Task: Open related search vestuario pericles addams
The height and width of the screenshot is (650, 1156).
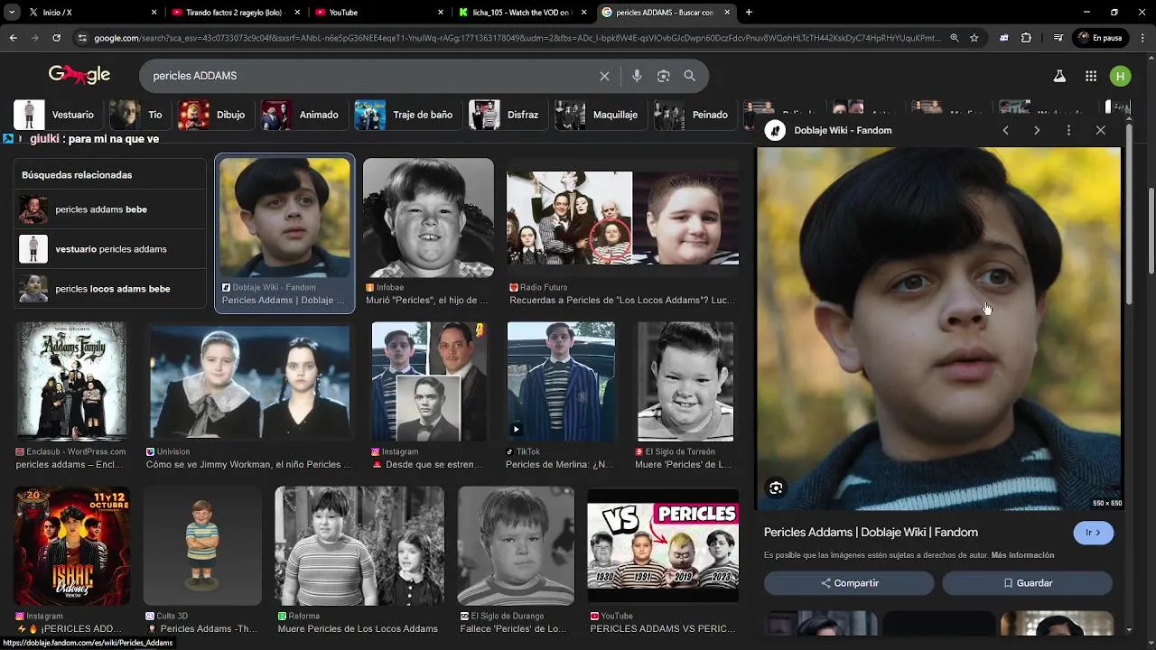Action: pyautogui.click(x=109, y=249)
